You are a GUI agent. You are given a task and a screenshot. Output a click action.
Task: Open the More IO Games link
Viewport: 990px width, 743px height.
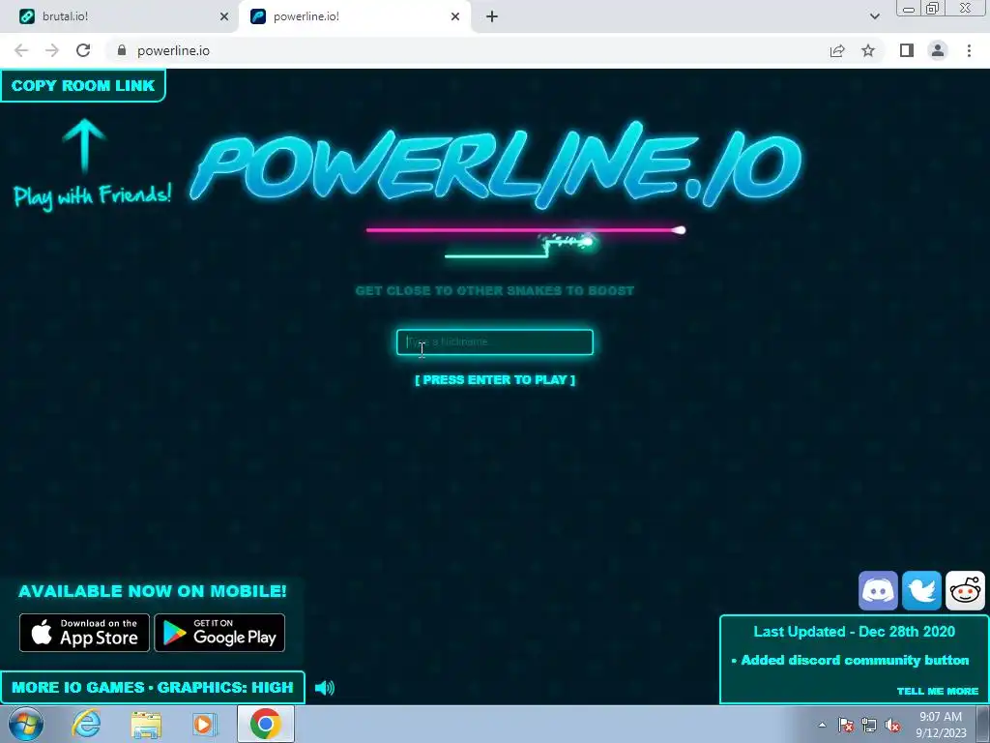coord(77,688)
